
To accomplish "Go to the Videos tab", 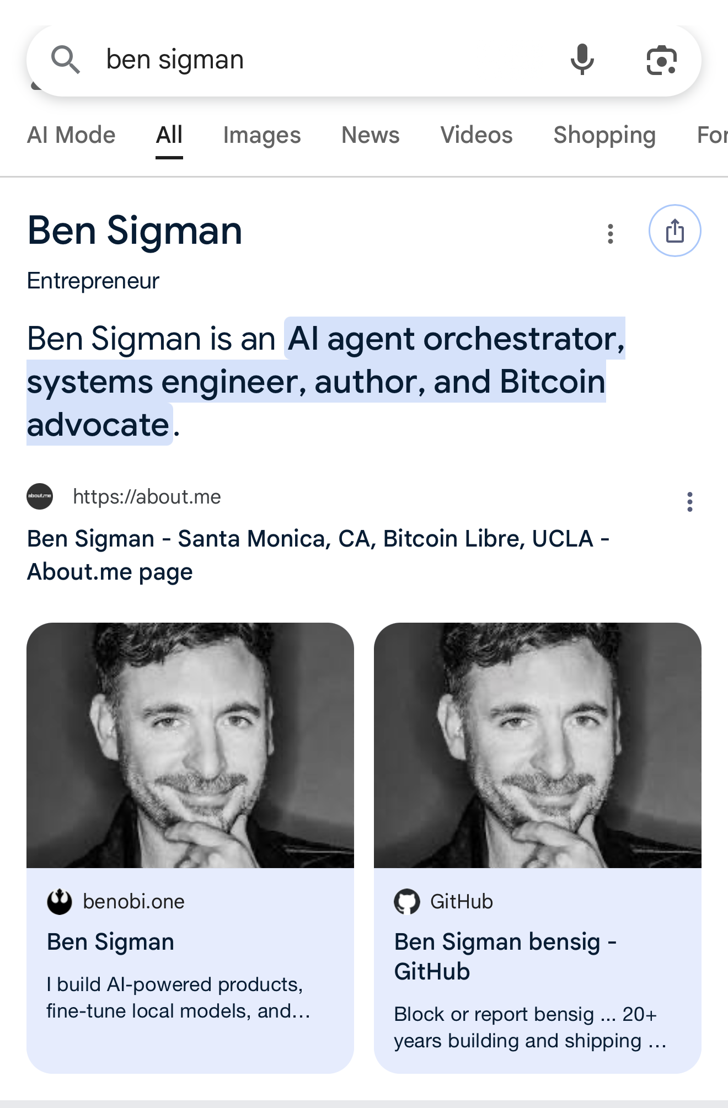I will [477, 135].
